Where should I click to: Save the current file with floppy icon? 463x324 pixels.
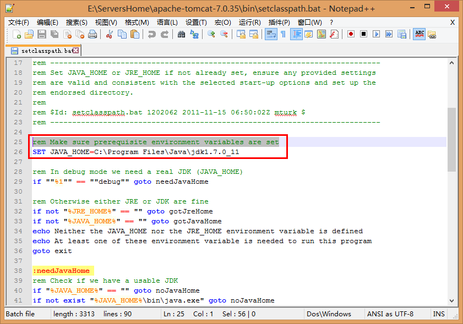click(x=42, y=35)
